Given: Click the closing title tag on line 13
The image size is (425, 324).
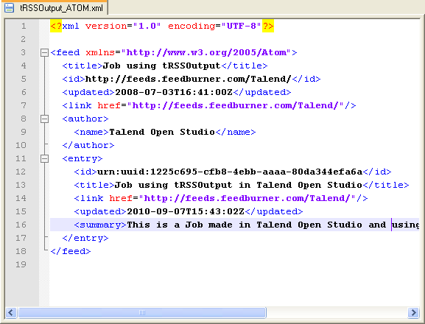Looking at the screenshot, I should pyautogui.click(x=386, y=186).
